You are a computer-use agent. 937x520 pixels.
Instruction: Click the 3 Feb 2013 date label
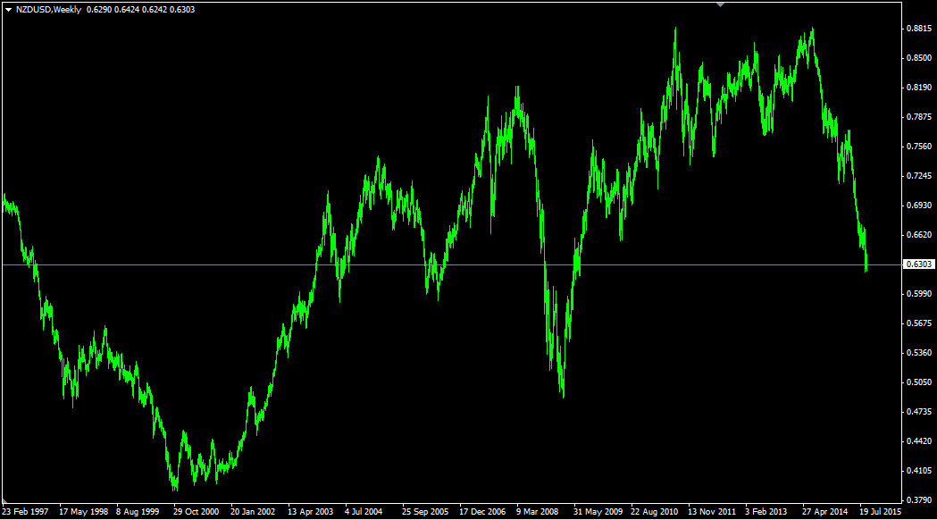tap(765, 512)
